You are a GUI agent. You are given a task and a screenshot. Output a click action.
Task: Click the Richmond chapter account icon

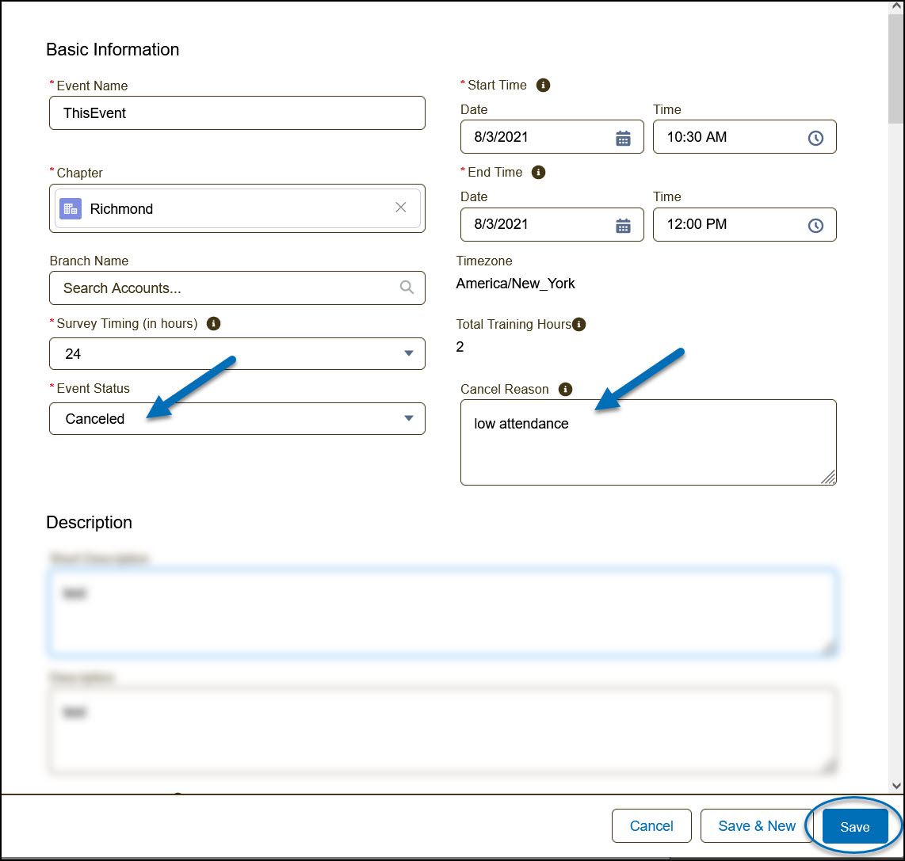tap(71, 209)
